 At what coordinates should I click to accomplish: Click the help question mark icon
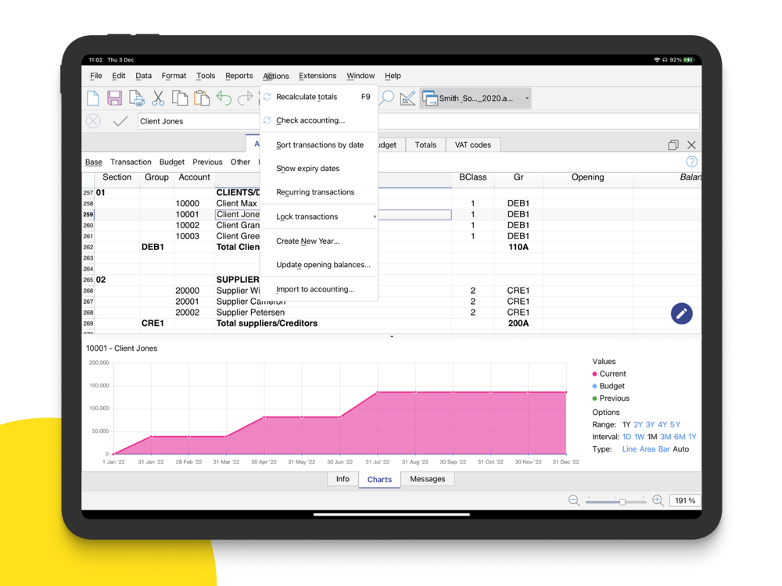point(691,162)
